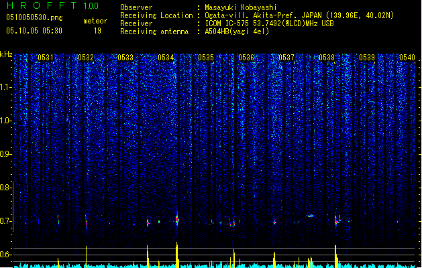This screenshot has width=422, height=268.
Task: Select antenna value A504HB(yagi 4el)
Action: click(x=237, y=31)
